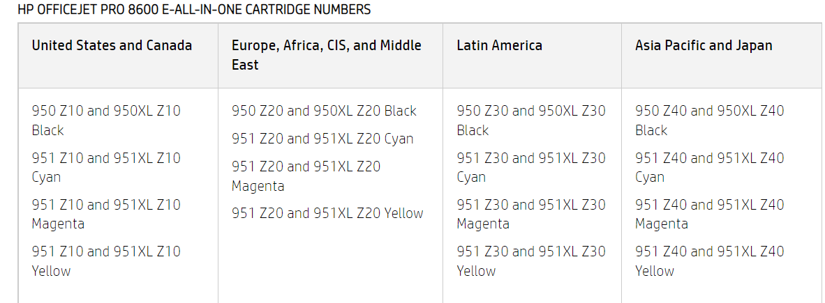The image size is (825, 303).
Task: Select the 951 Z20 and 951XL Z20 Cyan entry
Action: [322, 139]
